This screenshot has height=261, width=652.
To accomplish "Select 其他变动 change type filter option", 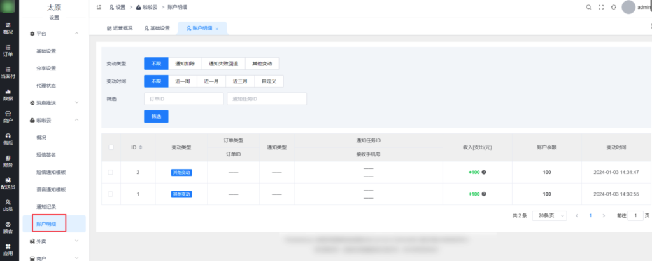I will click(x=262, y=64).
